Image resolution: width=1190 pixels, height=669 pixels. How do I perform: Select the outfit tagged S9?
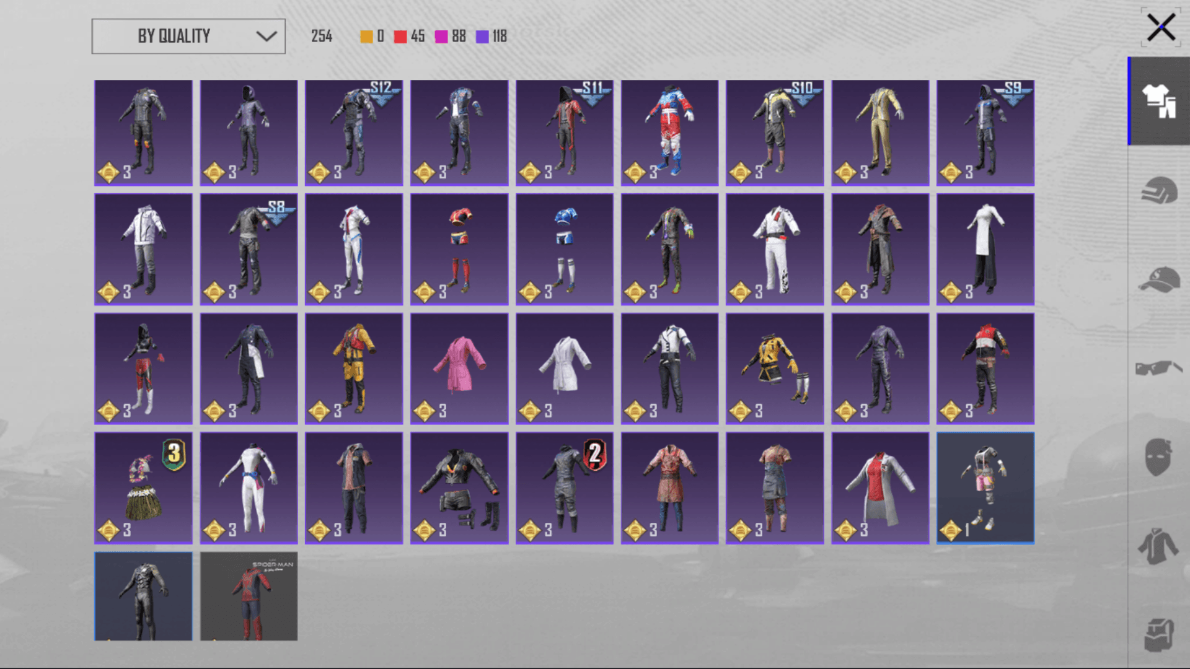point(985,133)
